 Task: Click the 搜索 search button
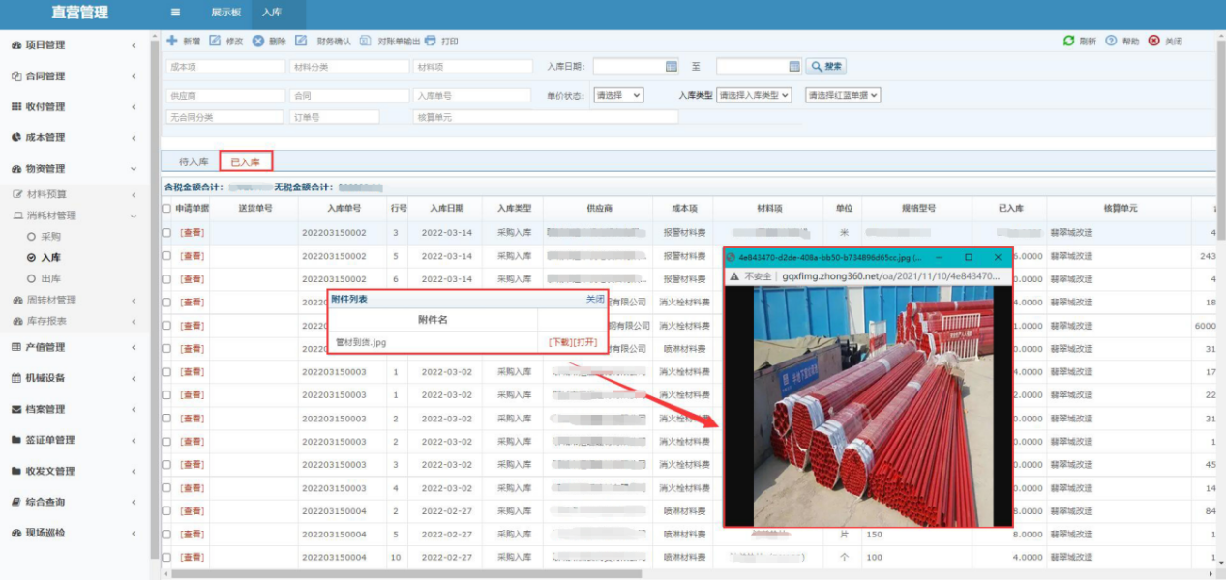click(826, 66)
